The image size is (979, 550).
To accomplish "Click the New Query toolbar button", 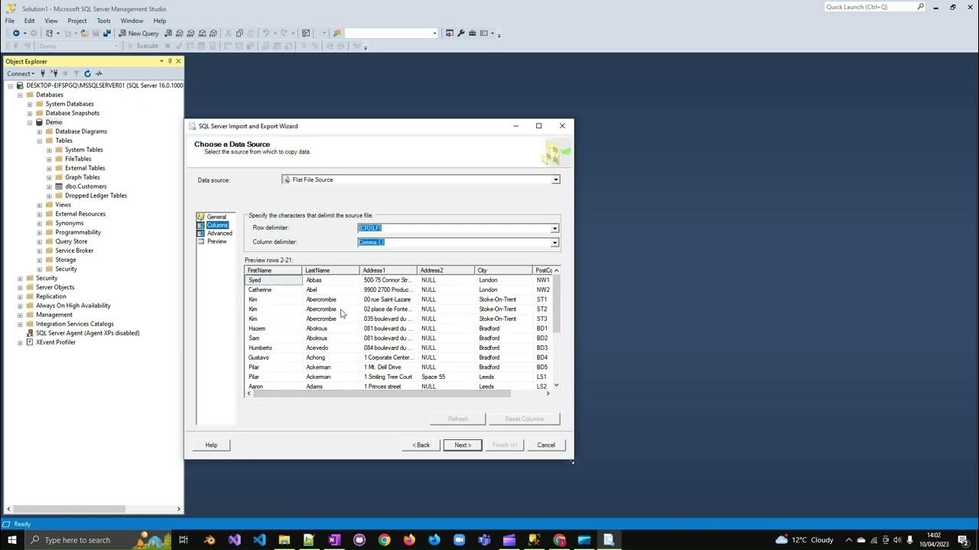I will pyautogui.click(x=138, y=34).
